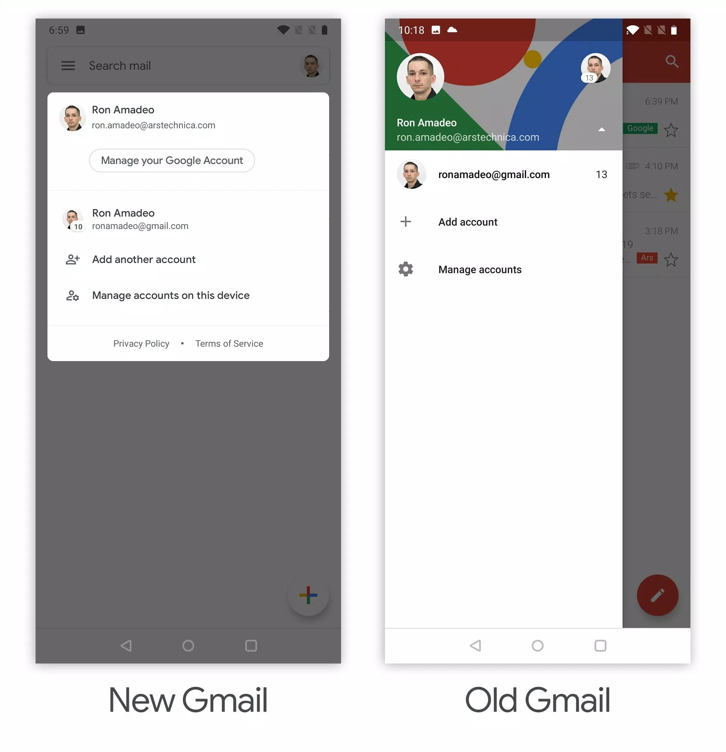Click the Terms of Service link at bottom
The width and height of the screenshot is (726, 752).
click(229, 343)
